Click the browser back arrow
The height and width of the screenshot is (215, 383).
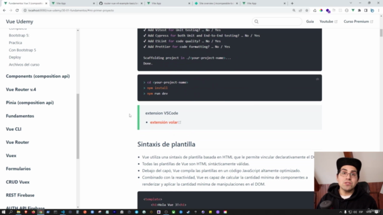coord(4,11)
